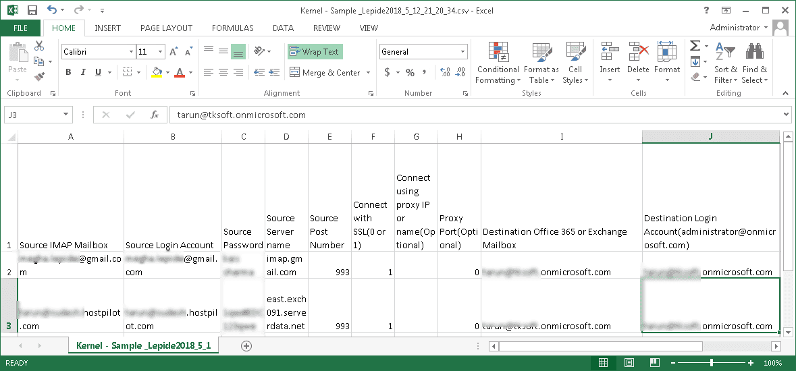
Task: Click the Clear eraser icon
Action: (x=695, y=77)
